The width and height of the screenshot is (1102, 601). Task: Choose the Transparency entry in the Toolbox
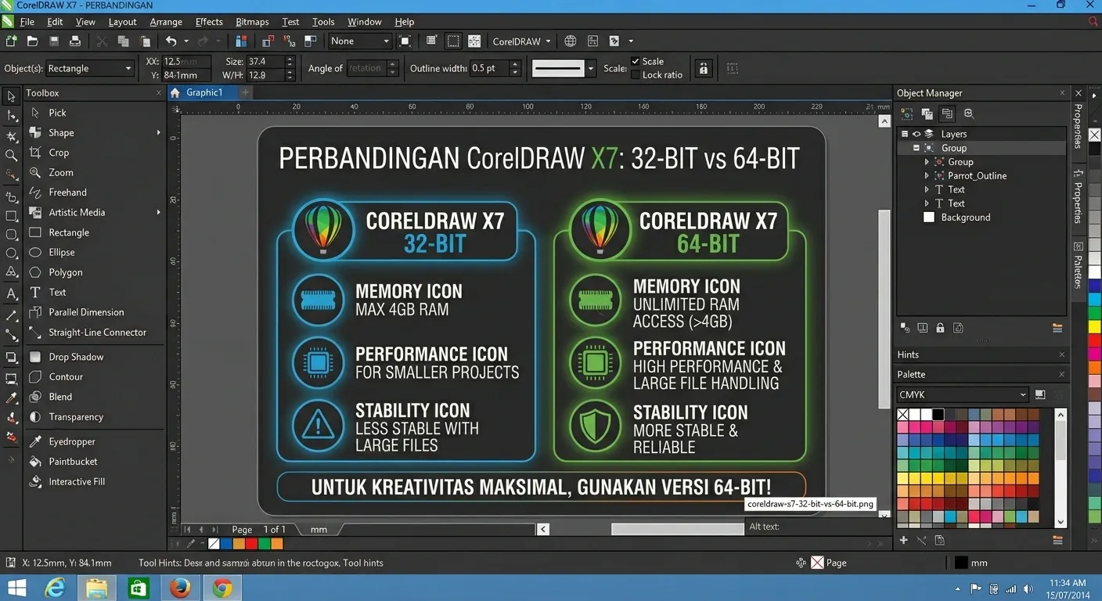click(94, 417)
